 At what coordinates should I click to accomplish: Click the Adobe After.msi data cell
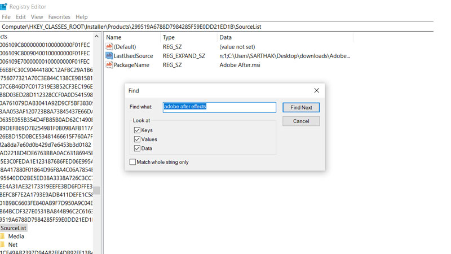coord(240,65)
